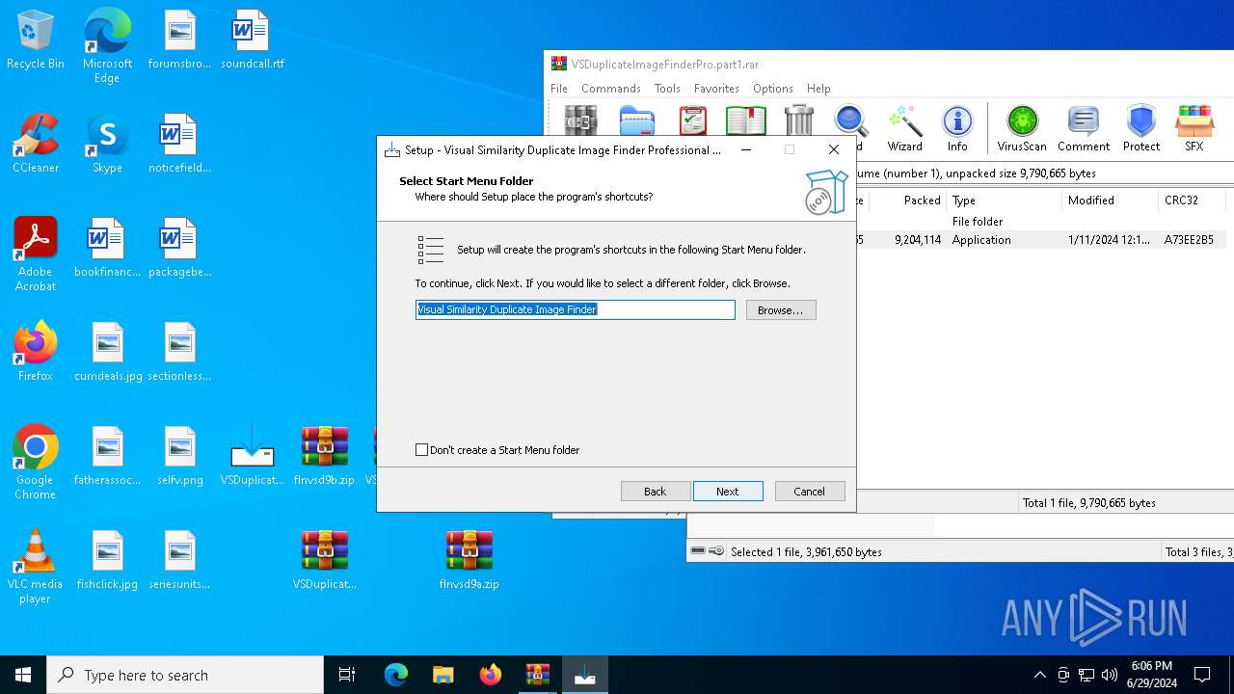Select the Adobe Acrobat desktop shortcut
The image size is (1234, 694).
click(x=36, y=254)
